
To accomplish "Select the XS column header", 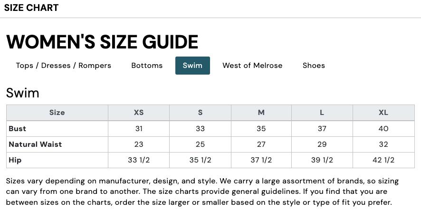I will (139, 113).
